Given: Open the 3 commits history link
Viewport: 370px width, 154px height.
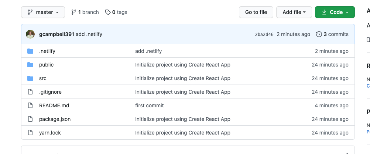Looking at the screenshot, I should [x=332, y=34].
